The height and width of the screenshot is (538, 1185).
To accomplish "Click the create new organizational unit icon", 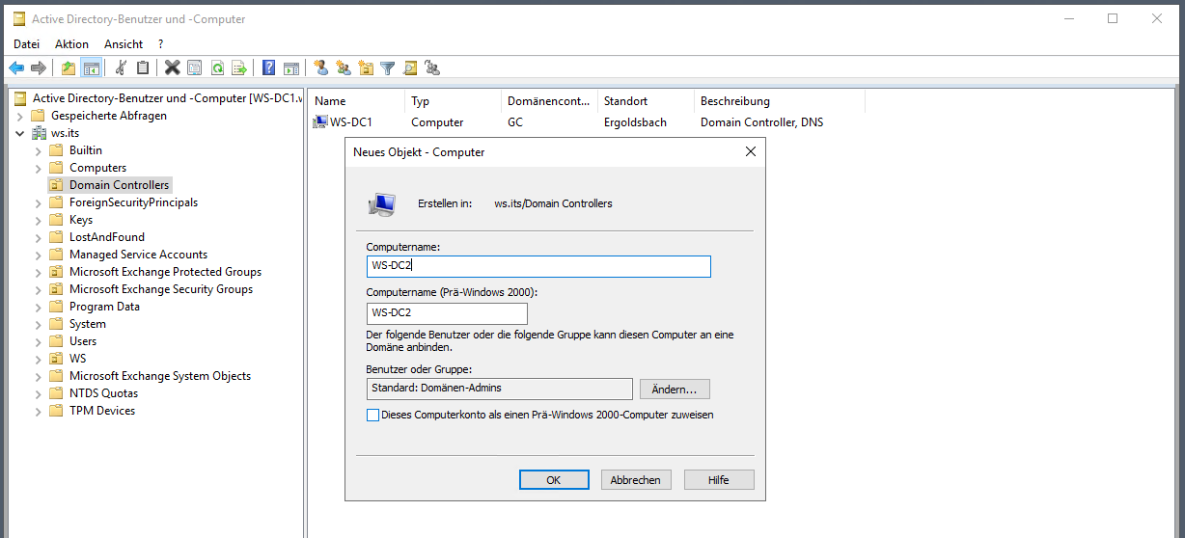I will tap(366, 67).
